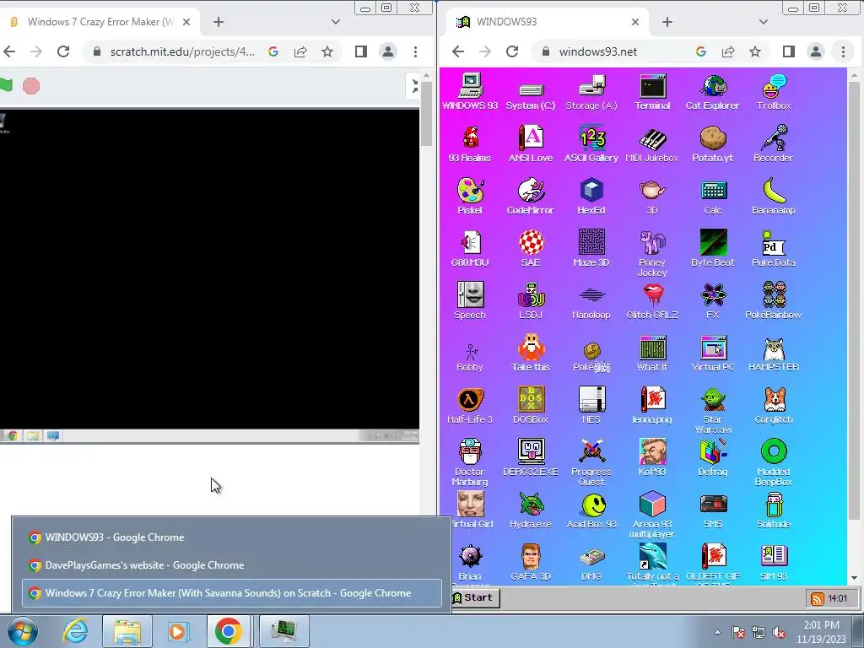The image size is (864, 648).
Task: Open Chrome menu in Scratch window
Action: pos(415,51)
